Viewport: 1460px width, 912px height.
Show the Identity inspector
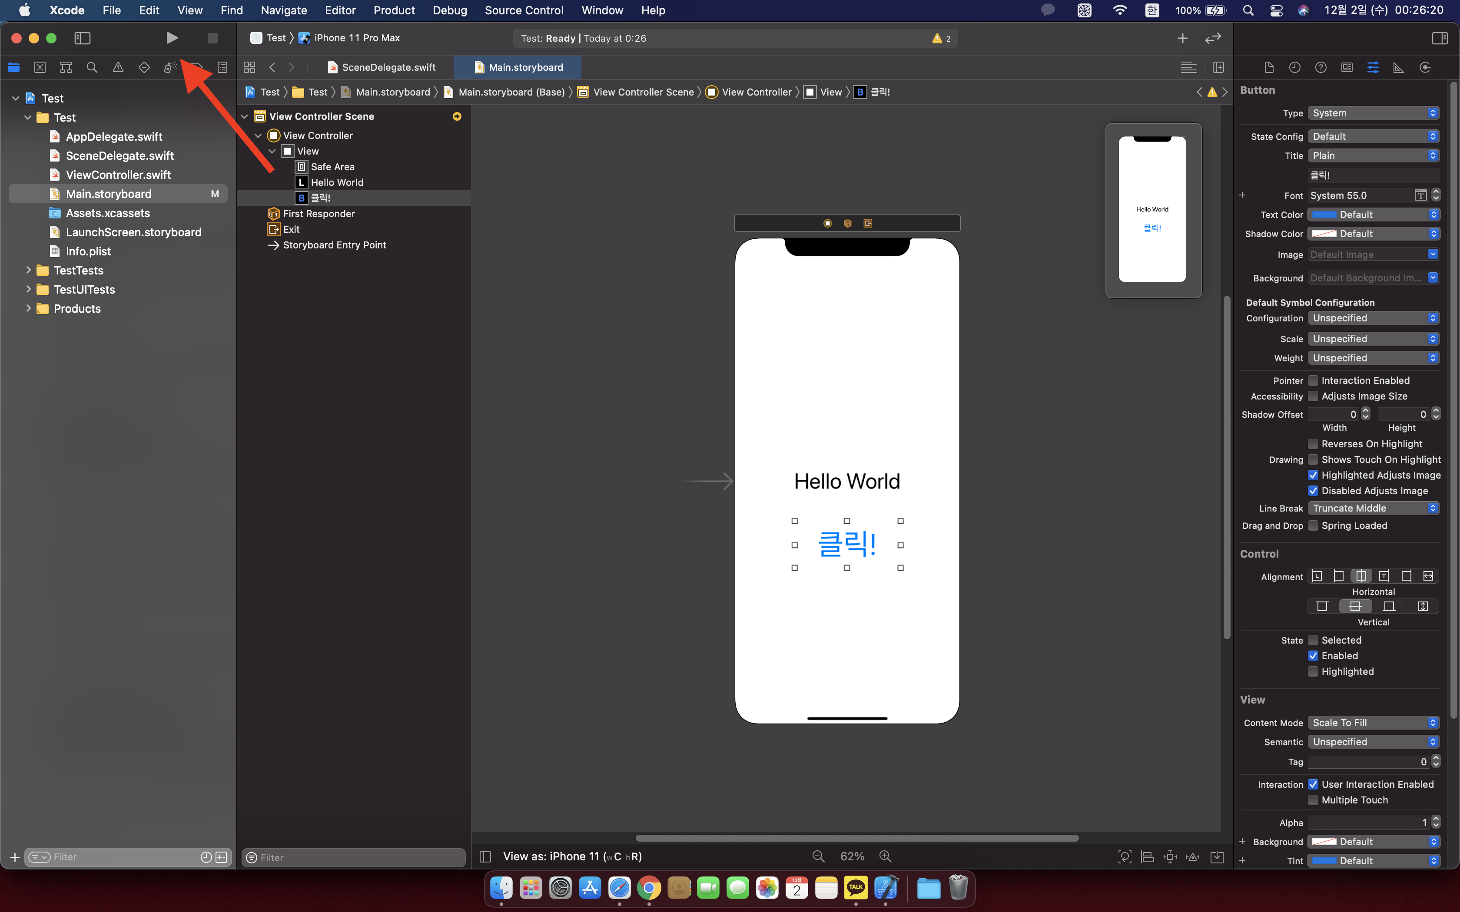point(1347,68)
